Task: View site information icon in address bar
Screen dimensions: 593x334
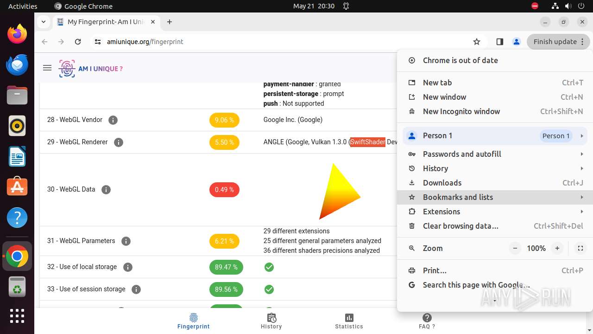Action: [x=97, y=42]
